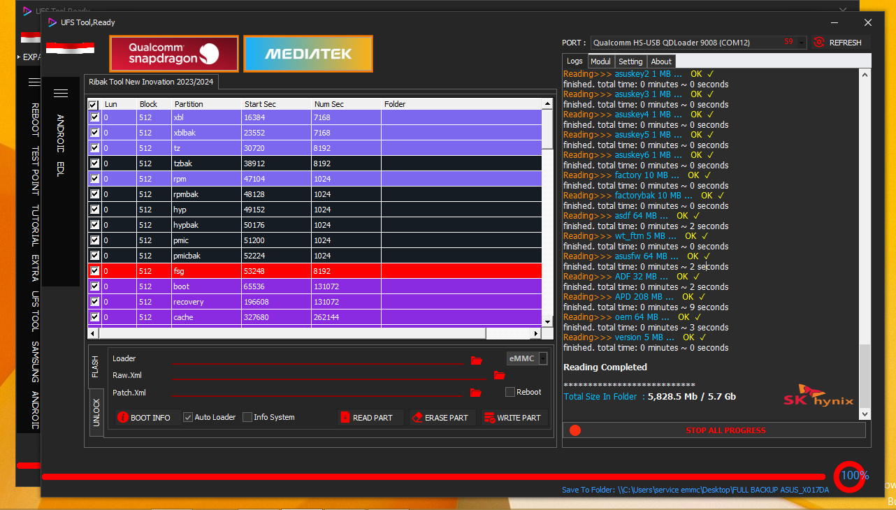
Task: Click the WRITE PART button
Action: pyautogui.click(x=514, y=418)
